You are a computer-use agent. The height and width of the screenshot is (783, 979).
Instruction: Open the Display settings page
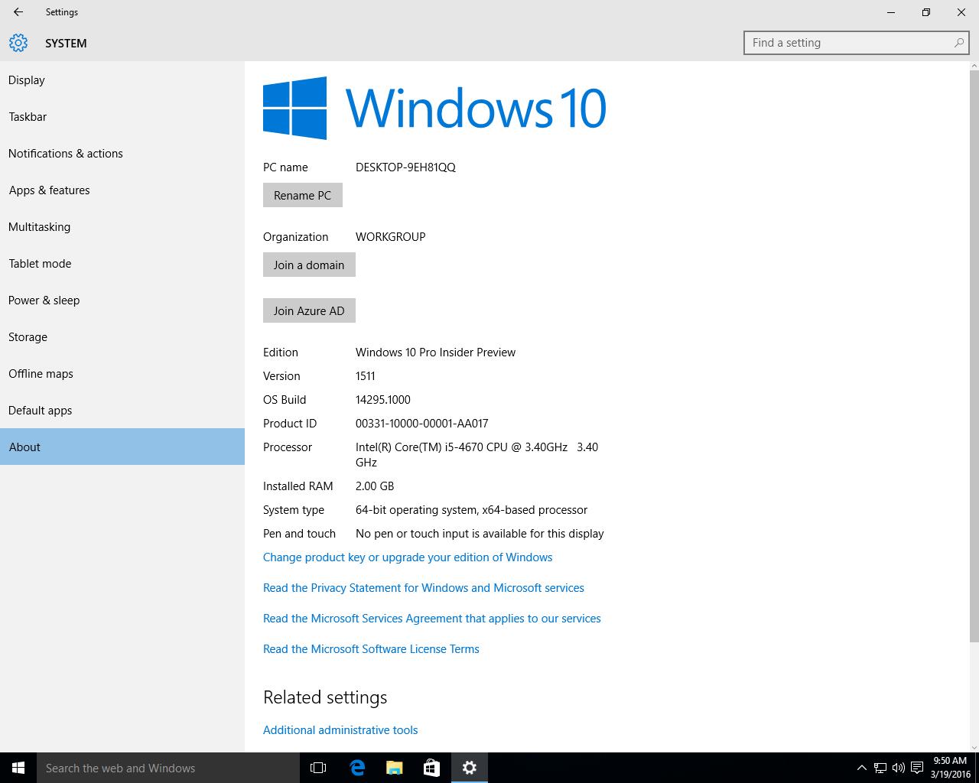[122, 80]
